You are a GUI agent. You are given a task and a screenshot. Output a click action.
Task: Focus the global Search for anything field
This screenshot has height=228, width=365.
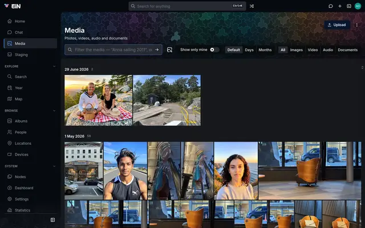pos(187,6)
